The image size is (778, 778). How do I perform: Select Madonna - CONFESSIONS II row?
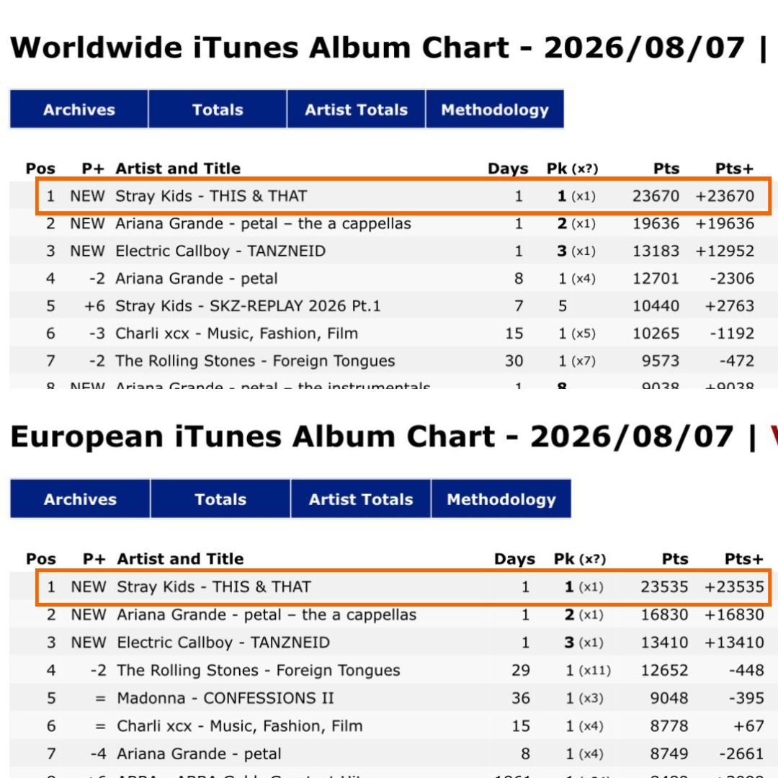[389, 698]
